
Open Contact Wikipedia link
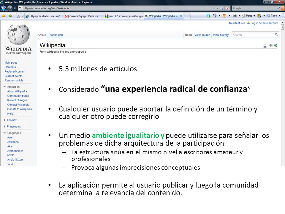[x=18, y=105]
